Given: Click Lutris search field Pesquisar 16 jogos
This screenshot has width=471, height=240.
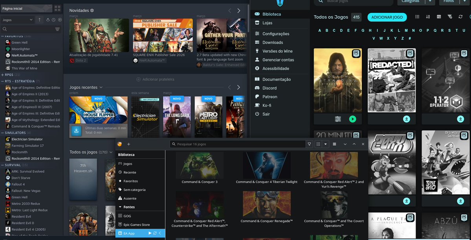Looking at the screenshot, I should [x=238, y=144].
